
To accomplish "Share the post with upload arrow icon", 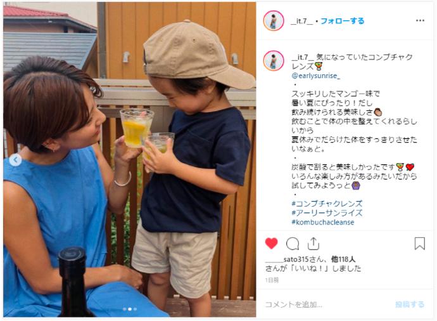I will 313,244.
